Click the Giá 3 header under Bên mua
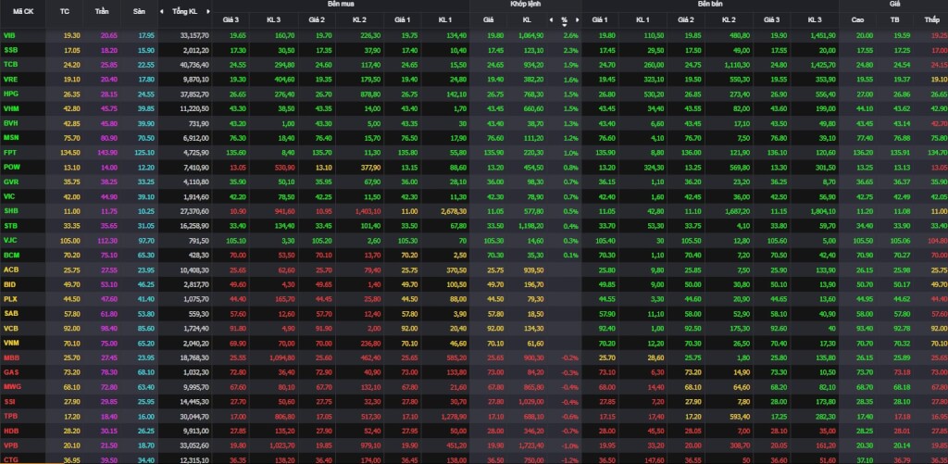 tap(231, 20)
